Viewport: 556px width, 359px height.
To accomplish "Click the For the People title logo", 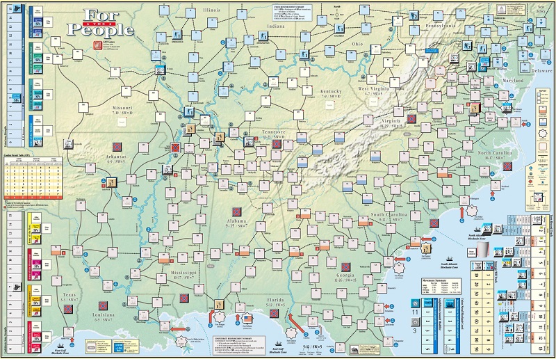I will coord(101,24).
